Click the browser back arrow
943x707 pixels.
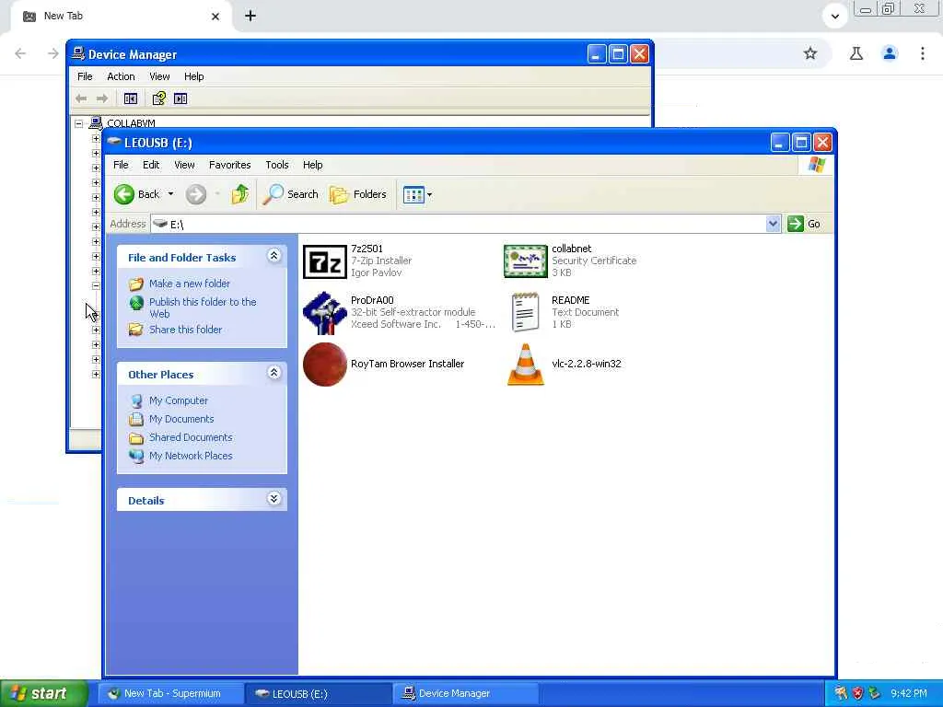[20, 53]
